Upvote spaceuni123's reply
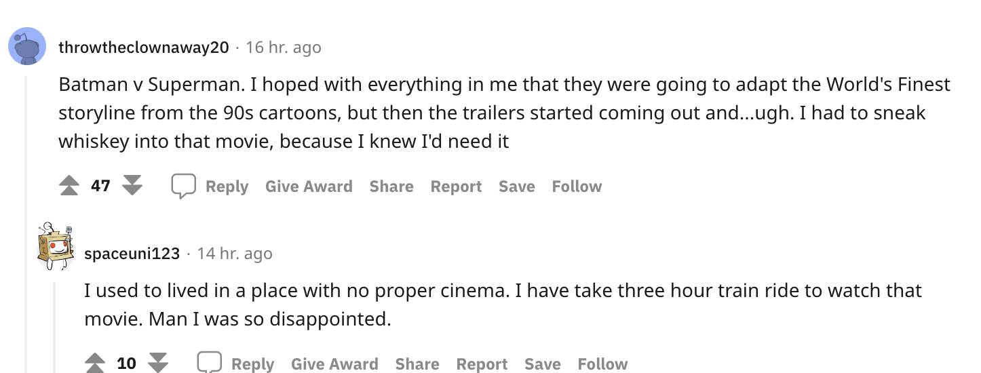Viewport: 981px width, 373px height. pyautogui.click(x=95, y=364)
